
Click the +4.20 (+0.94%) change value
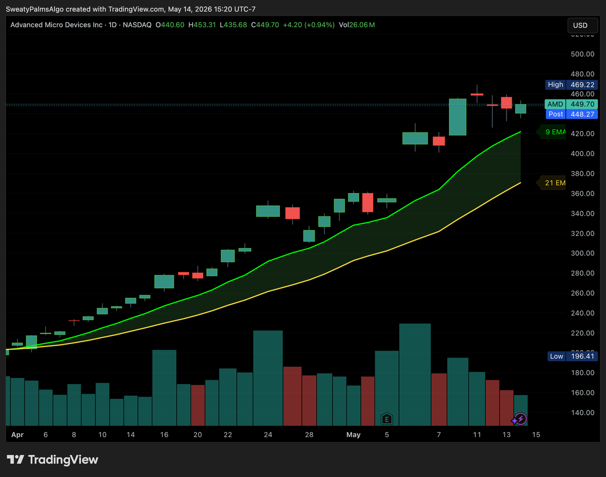coord(309,25)
